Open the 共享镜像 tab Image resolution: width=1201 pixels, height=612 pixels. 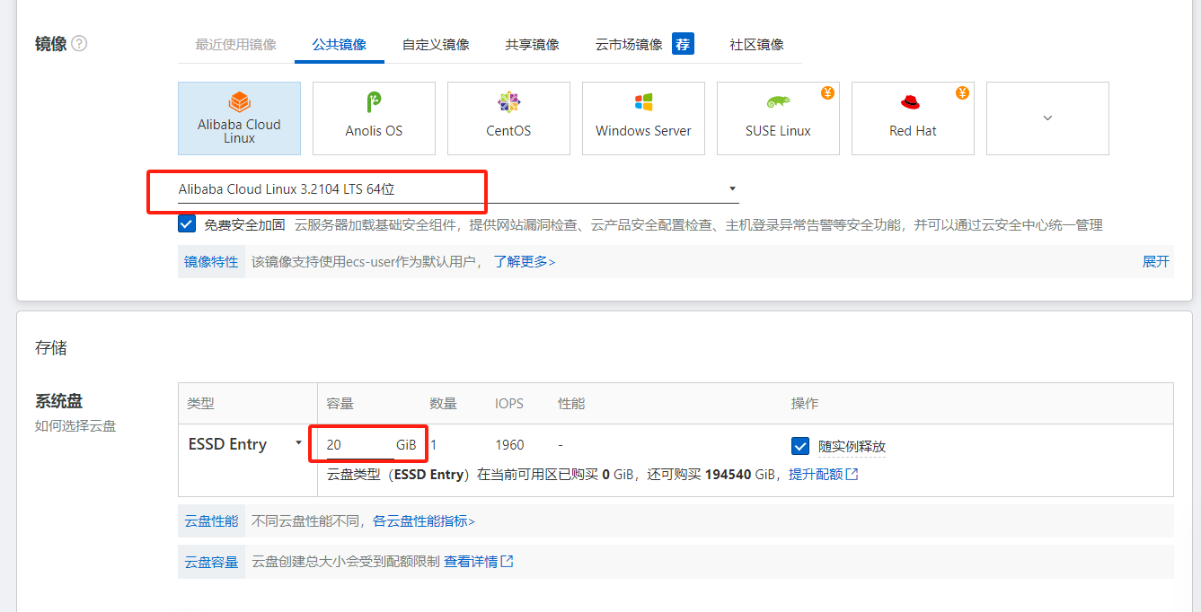click(x=532, y=44)
